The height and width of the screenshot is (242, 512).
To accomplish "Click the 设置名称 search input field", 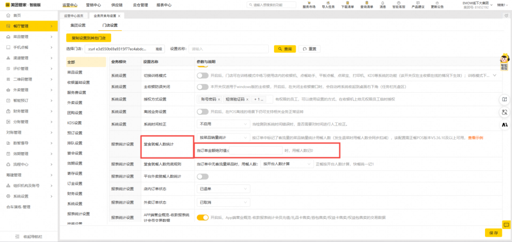I will (x=229, y=49).
